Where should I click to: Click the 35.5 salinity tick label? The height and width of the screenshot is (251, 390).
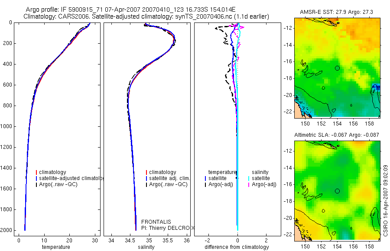pyautogui.click(x=168, y=241)
